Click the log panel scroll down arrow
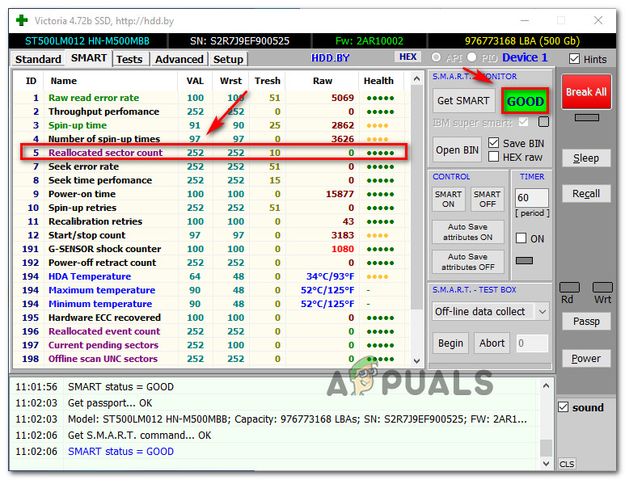Viewport: 625px width, 480px height. point(546,464)
